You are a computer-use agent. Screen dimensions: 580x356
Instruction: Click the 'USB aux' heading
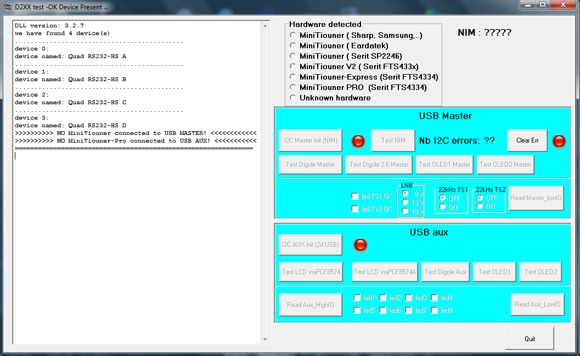[x=429, y=232]
